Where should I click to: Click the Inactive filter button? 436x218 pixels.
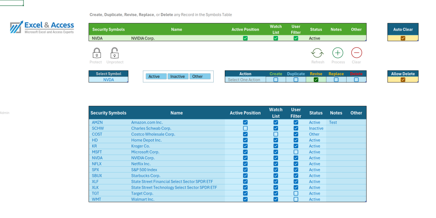click(x=178, y=76)
